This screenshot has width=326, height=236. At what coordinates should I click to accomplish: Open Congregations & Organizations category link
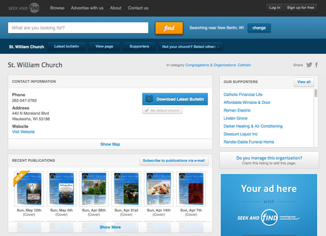(211, 65)
